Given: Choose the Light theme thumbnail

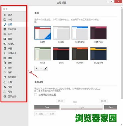Looking at the screenshot, I should (43, 33).
